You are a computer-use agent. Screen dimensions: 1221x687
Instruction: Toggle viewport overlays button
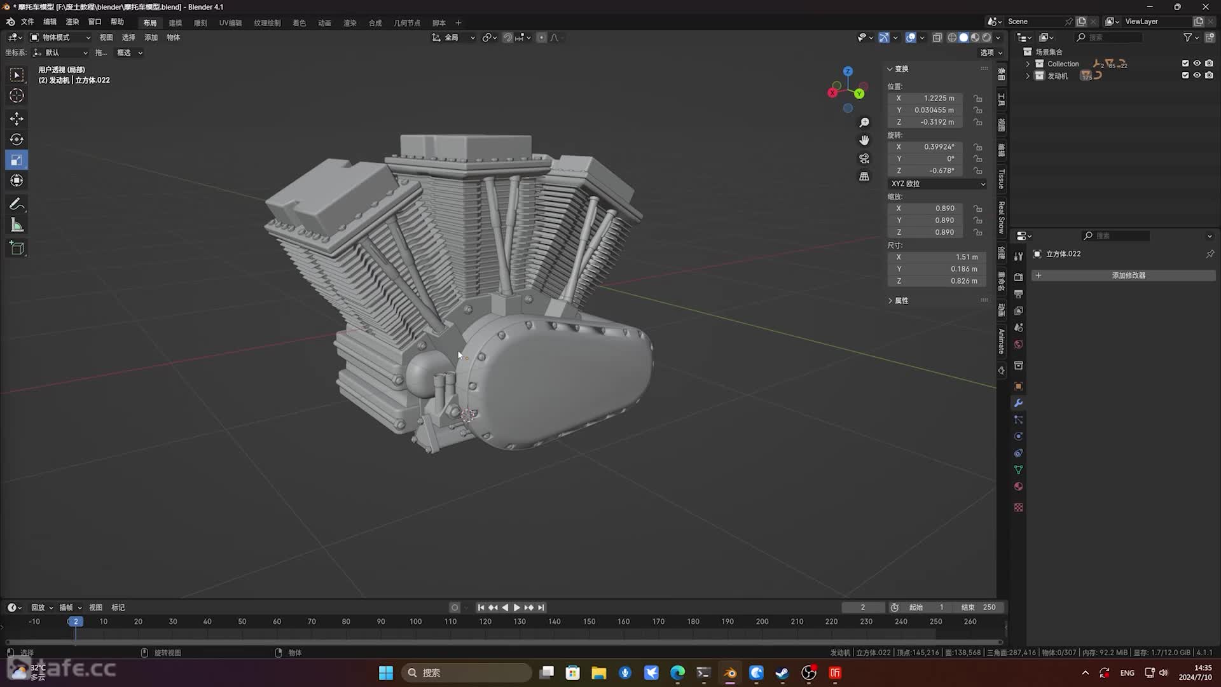911,38
